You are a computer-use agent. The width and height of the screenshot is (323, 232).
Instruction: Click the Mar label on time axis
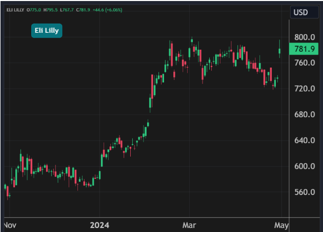(189, 225)
